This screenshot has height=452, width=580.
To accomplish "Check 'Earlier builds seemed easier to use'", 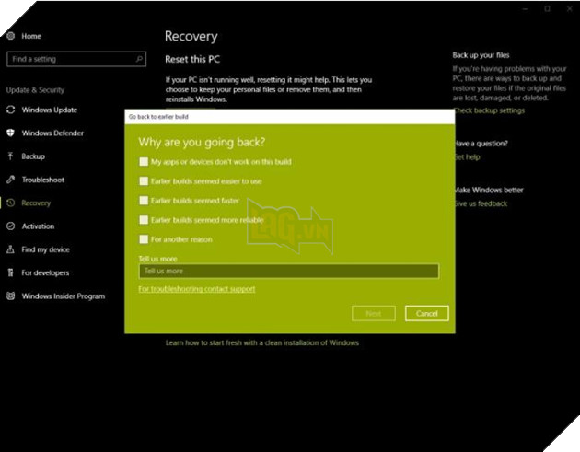I will (x=144, y=180).
